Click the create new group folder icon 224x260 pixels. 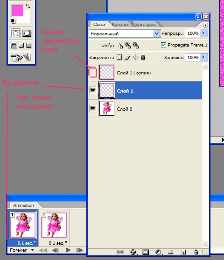171,252
